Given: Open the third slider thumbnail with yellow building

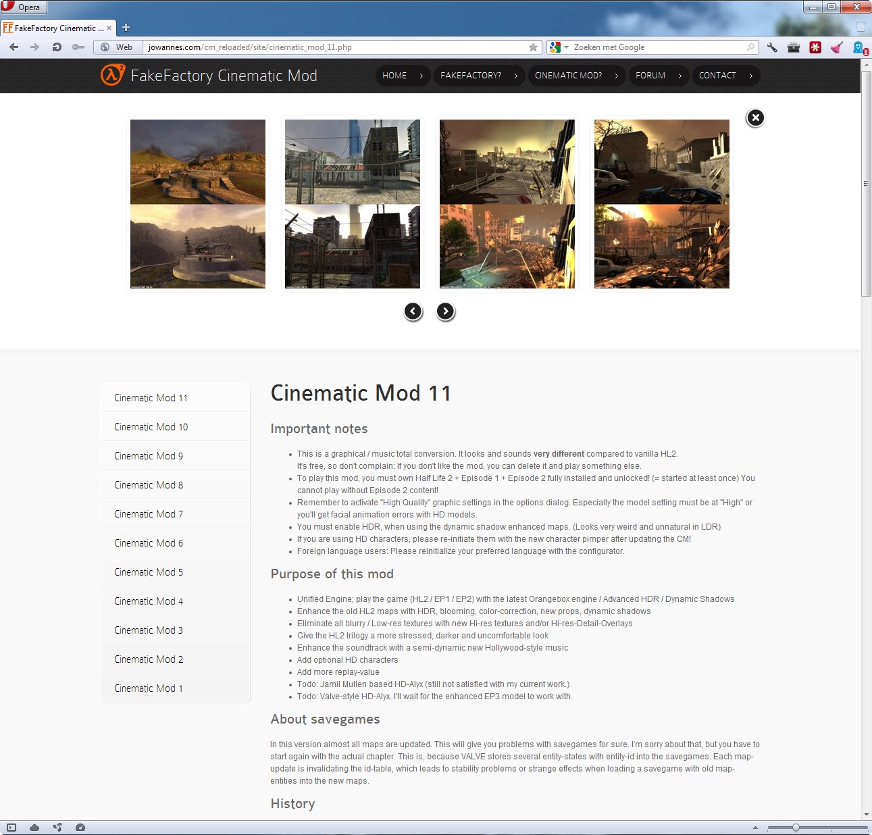Looking at the screenshot, I should 507,204.
